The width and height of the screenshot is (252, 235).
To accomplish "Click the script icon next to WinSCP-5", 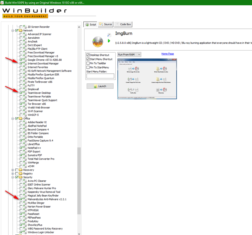I will [x=25, y=115].
